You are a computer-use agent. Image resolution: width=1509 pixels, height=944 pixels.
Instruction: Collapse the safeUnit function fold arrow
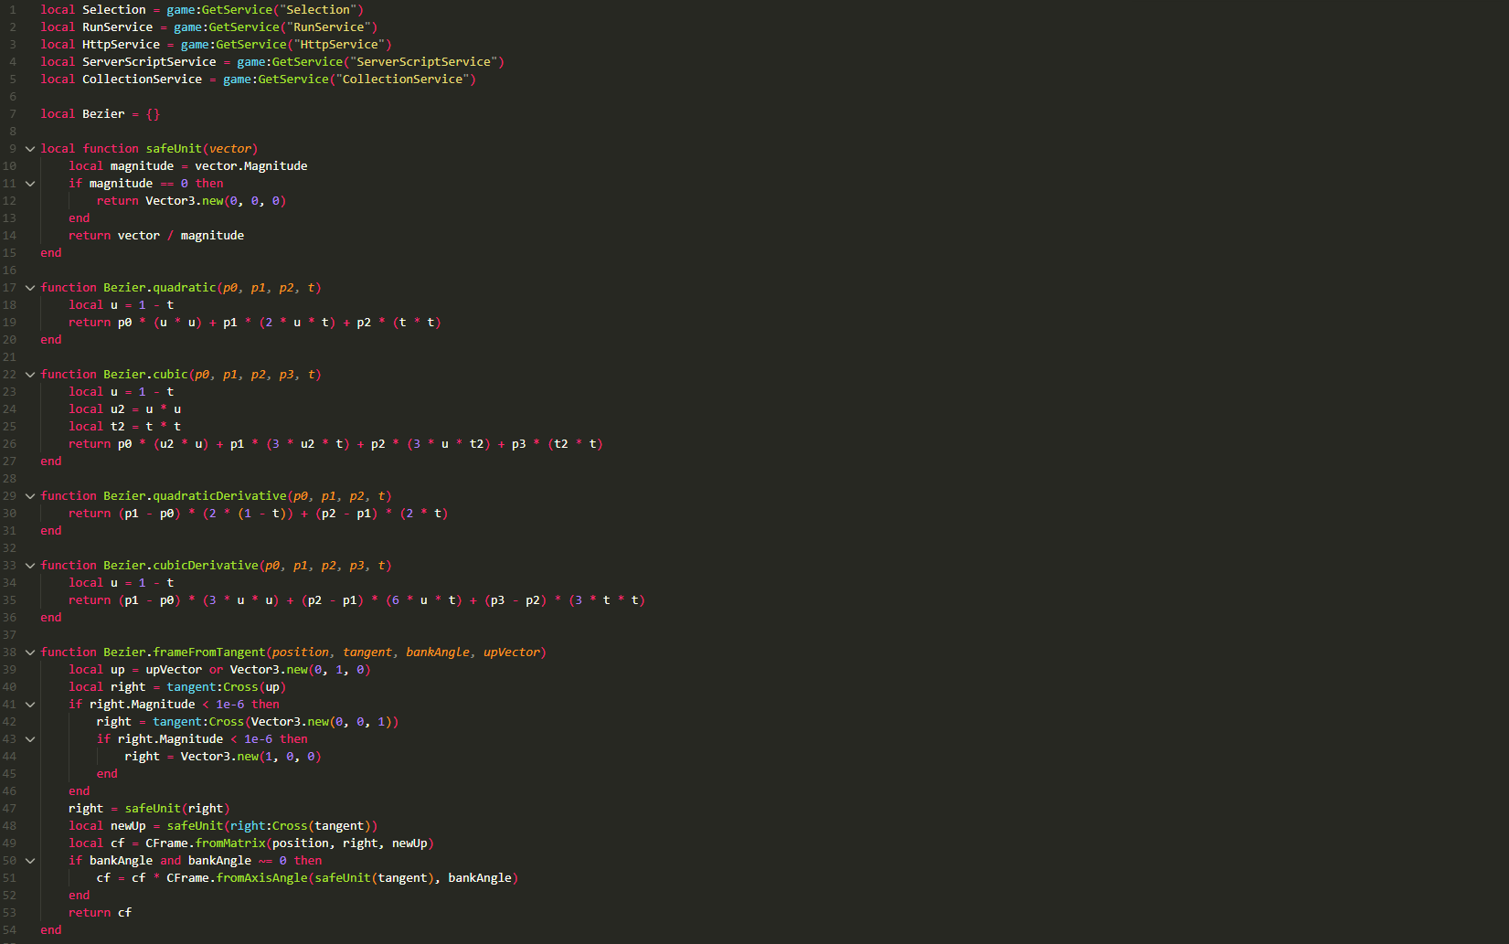coord(30,148)
